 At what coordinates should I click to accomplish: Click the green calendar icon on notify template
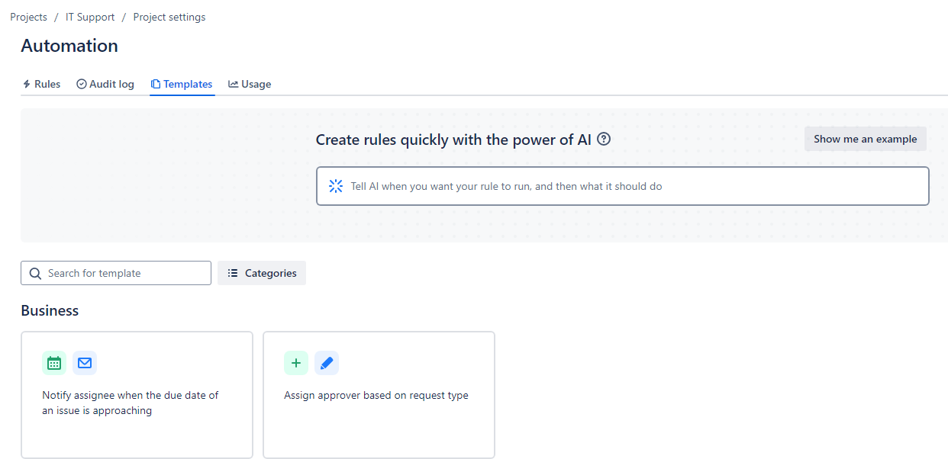pos(54,363)
